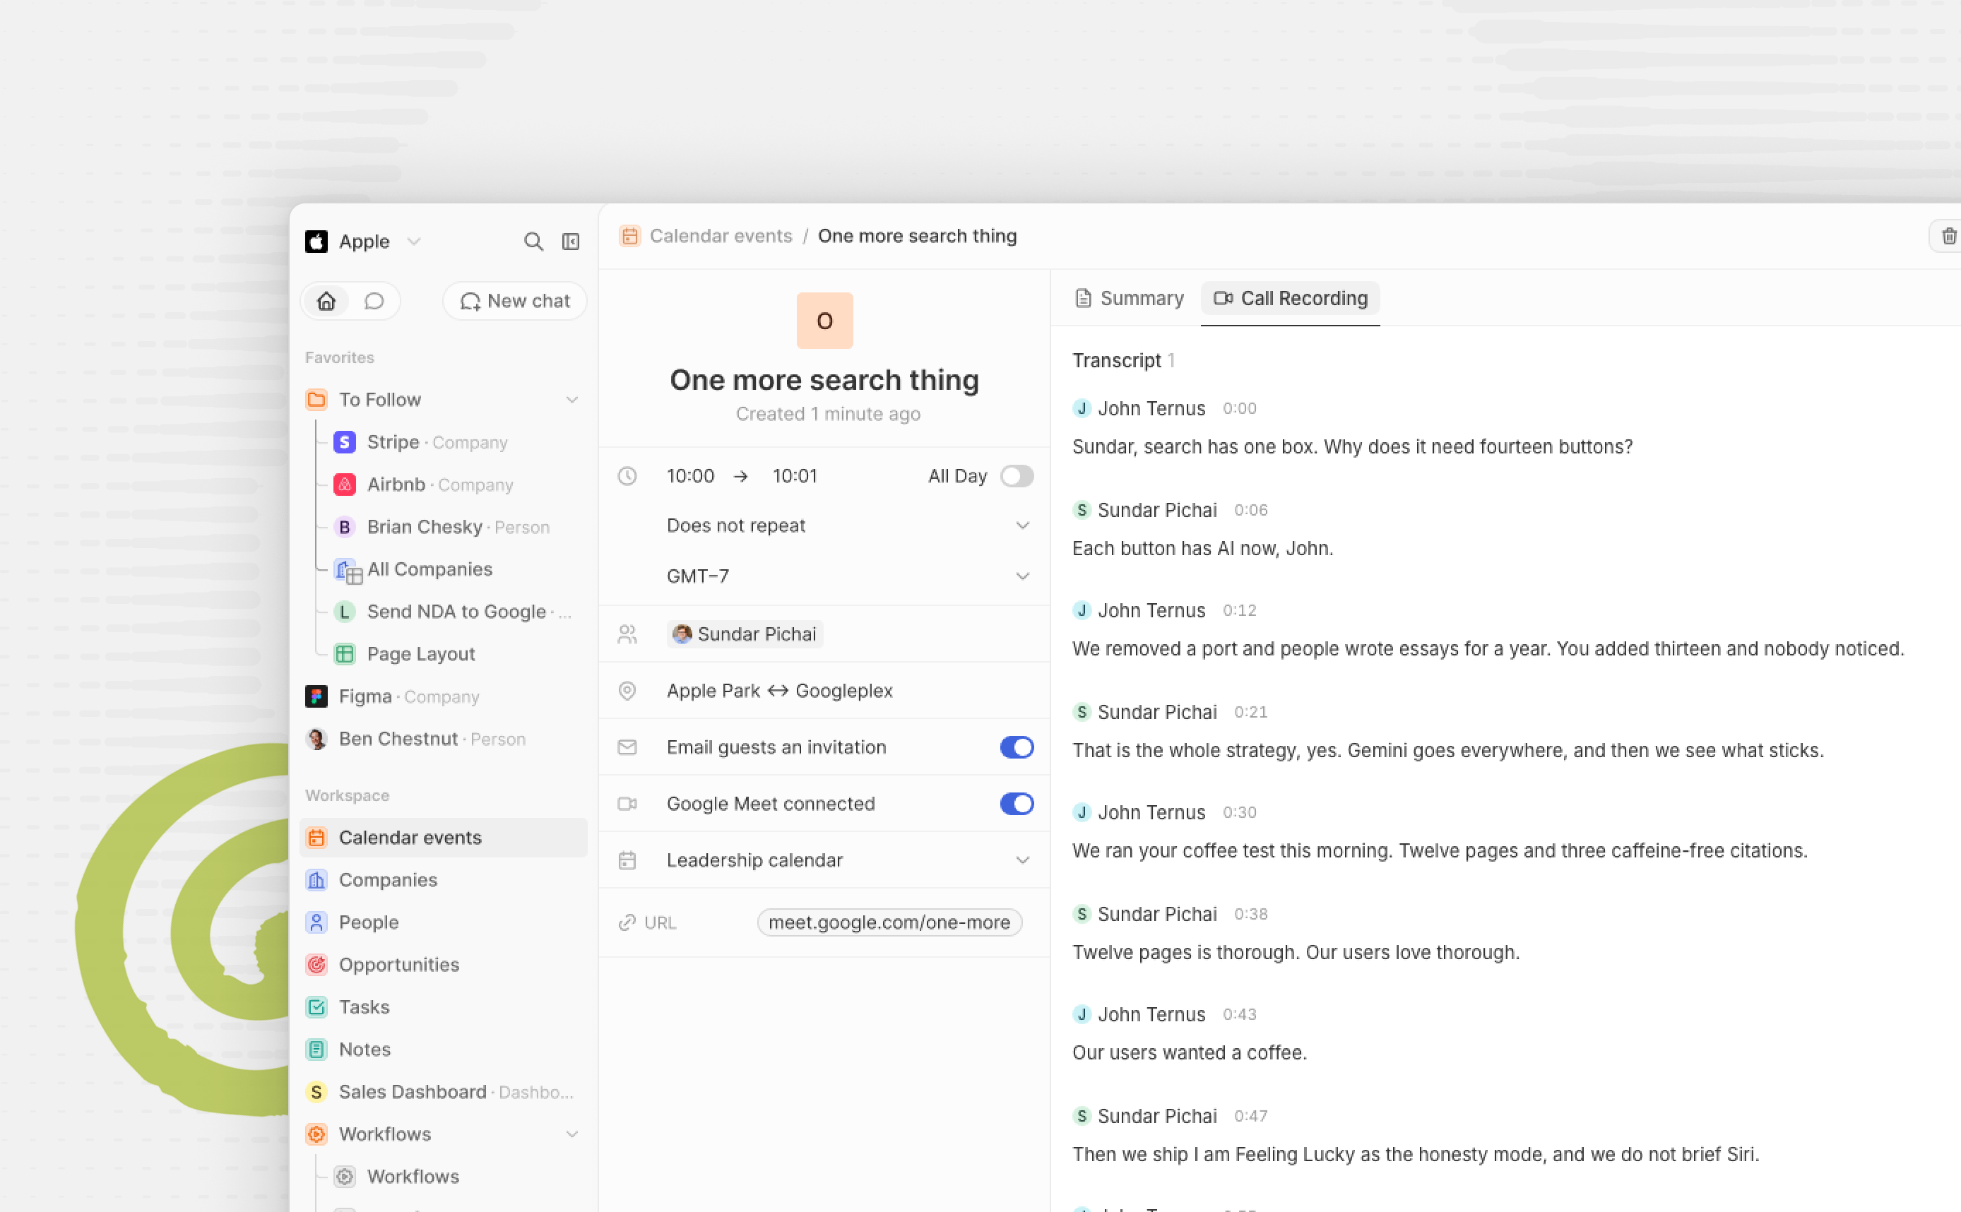Viewport: 1961px width, 1212px height.
Task: Switch to the Summary tab
Action: [1130, 298]
